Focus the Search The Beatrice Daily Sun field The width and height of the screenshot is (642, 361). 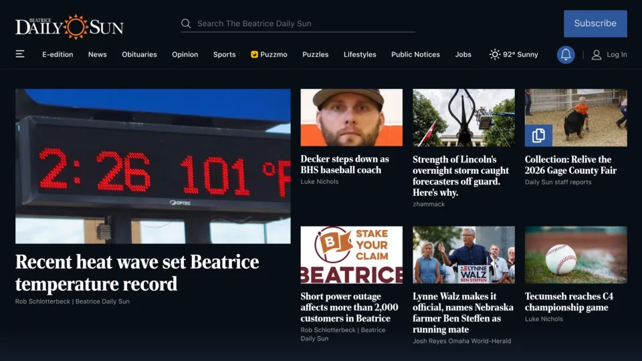point(298,24)
